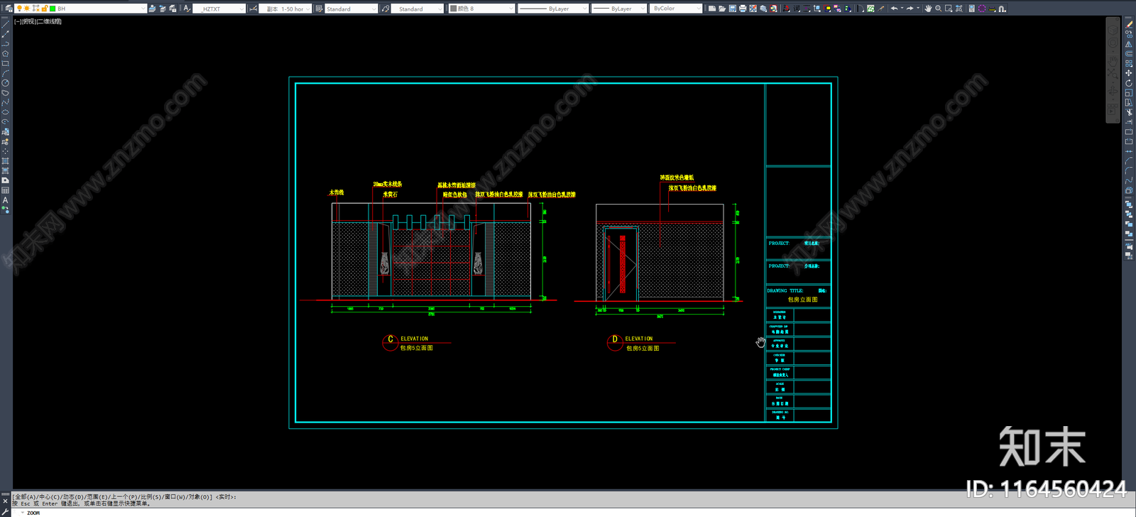Open the _HZTXT text style dropdown
The height and width of the screenshot is (517, 1136).
click(x=241, y=9)
